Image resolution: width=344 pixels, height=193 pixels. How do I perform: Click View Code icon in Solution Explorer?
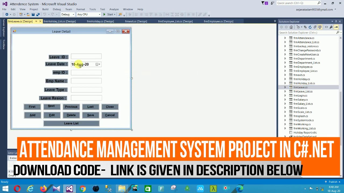pyautogui.click(x=326, y=27)
